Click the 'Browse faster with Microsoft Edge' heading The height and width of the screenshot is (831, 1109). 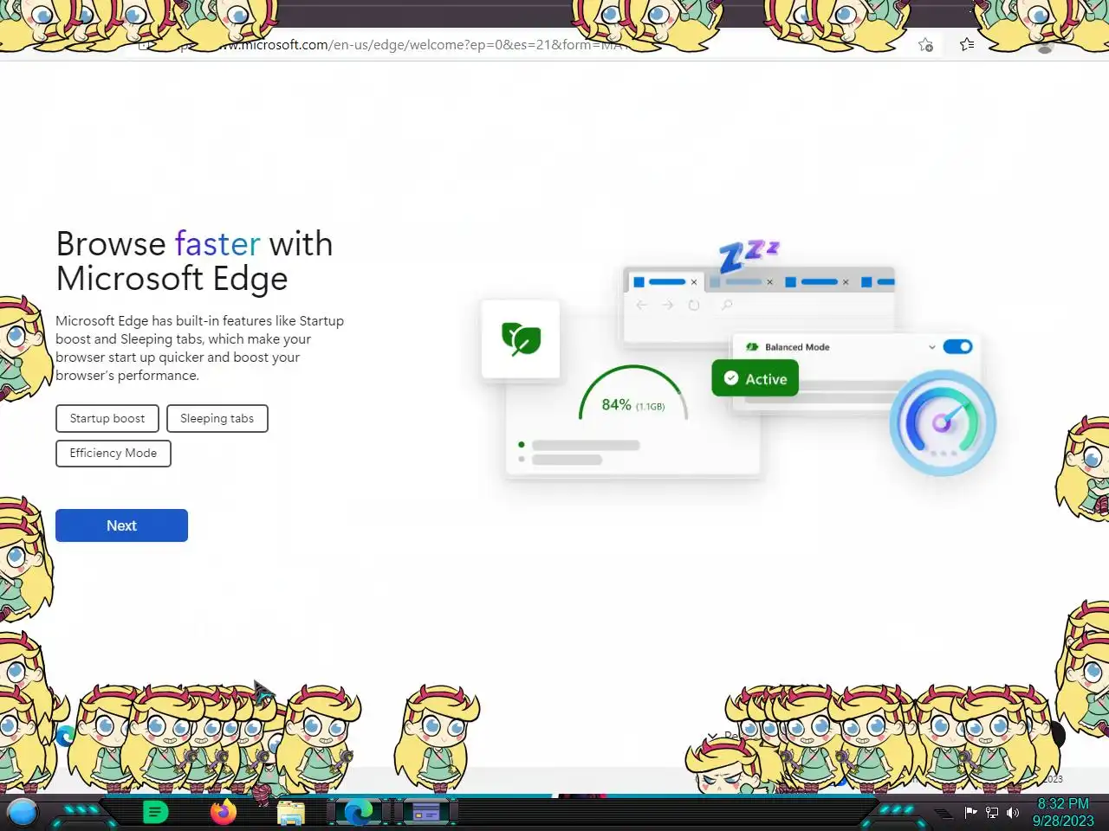(x=194, y=261)
